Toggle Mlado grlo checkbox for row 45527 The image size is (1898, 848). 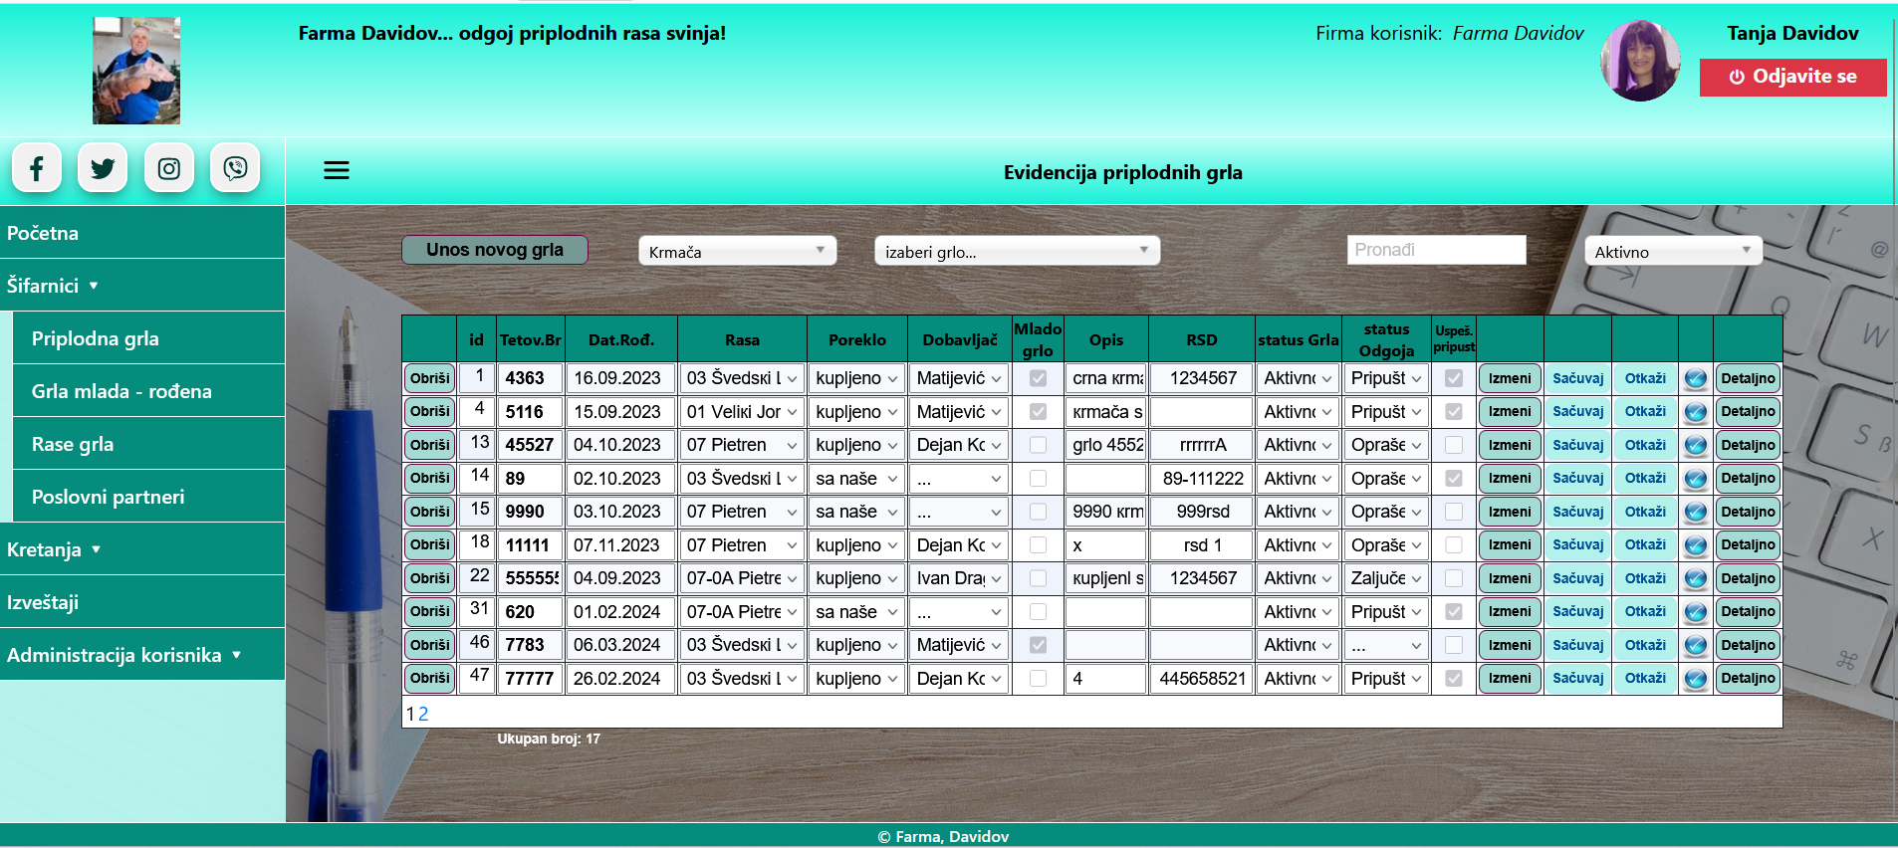1038,445
